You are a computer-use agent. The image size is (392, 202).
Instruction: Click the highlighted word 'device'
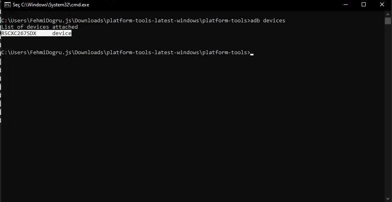[62, 33]
